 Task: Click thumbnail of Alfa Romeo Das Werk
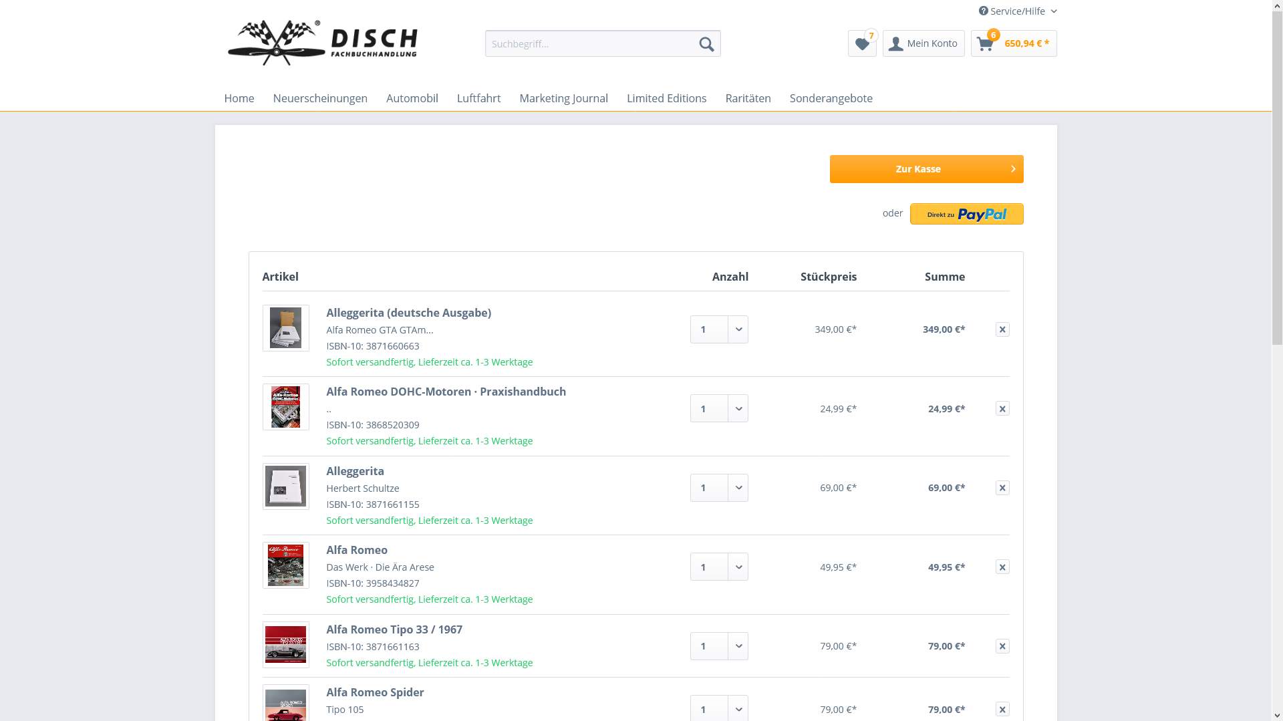[286, 565]
